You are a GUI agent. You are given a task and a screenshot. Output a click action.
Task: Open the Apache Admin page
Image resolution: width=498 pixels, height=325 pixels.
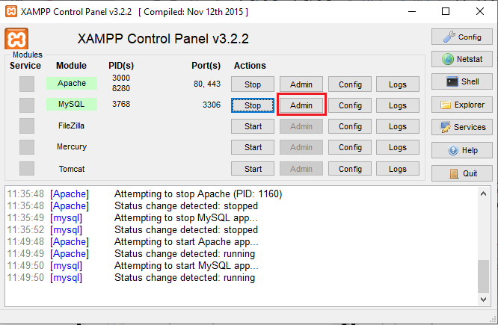tap(301, 84)
